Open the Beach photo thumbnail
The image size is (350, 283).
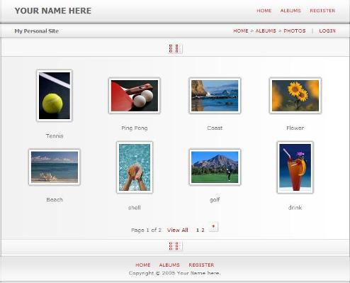55,167
